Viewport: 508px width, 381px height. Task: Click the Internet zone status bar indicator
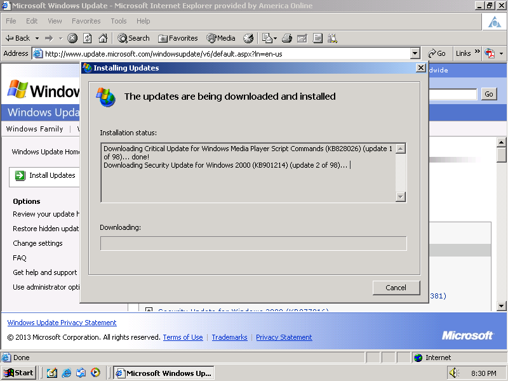432,358
